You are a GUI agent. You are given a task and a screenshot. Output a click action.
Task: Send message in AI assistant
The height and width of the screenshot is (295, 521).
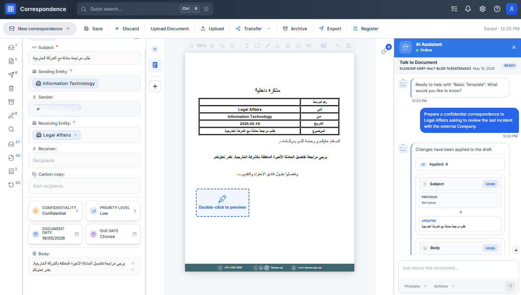click(510, 286)
